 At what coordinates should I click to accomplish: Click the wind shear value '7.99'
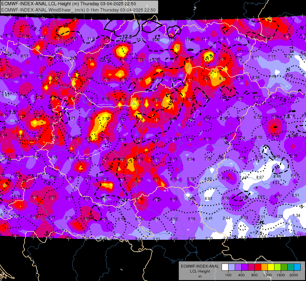[25, 36]
